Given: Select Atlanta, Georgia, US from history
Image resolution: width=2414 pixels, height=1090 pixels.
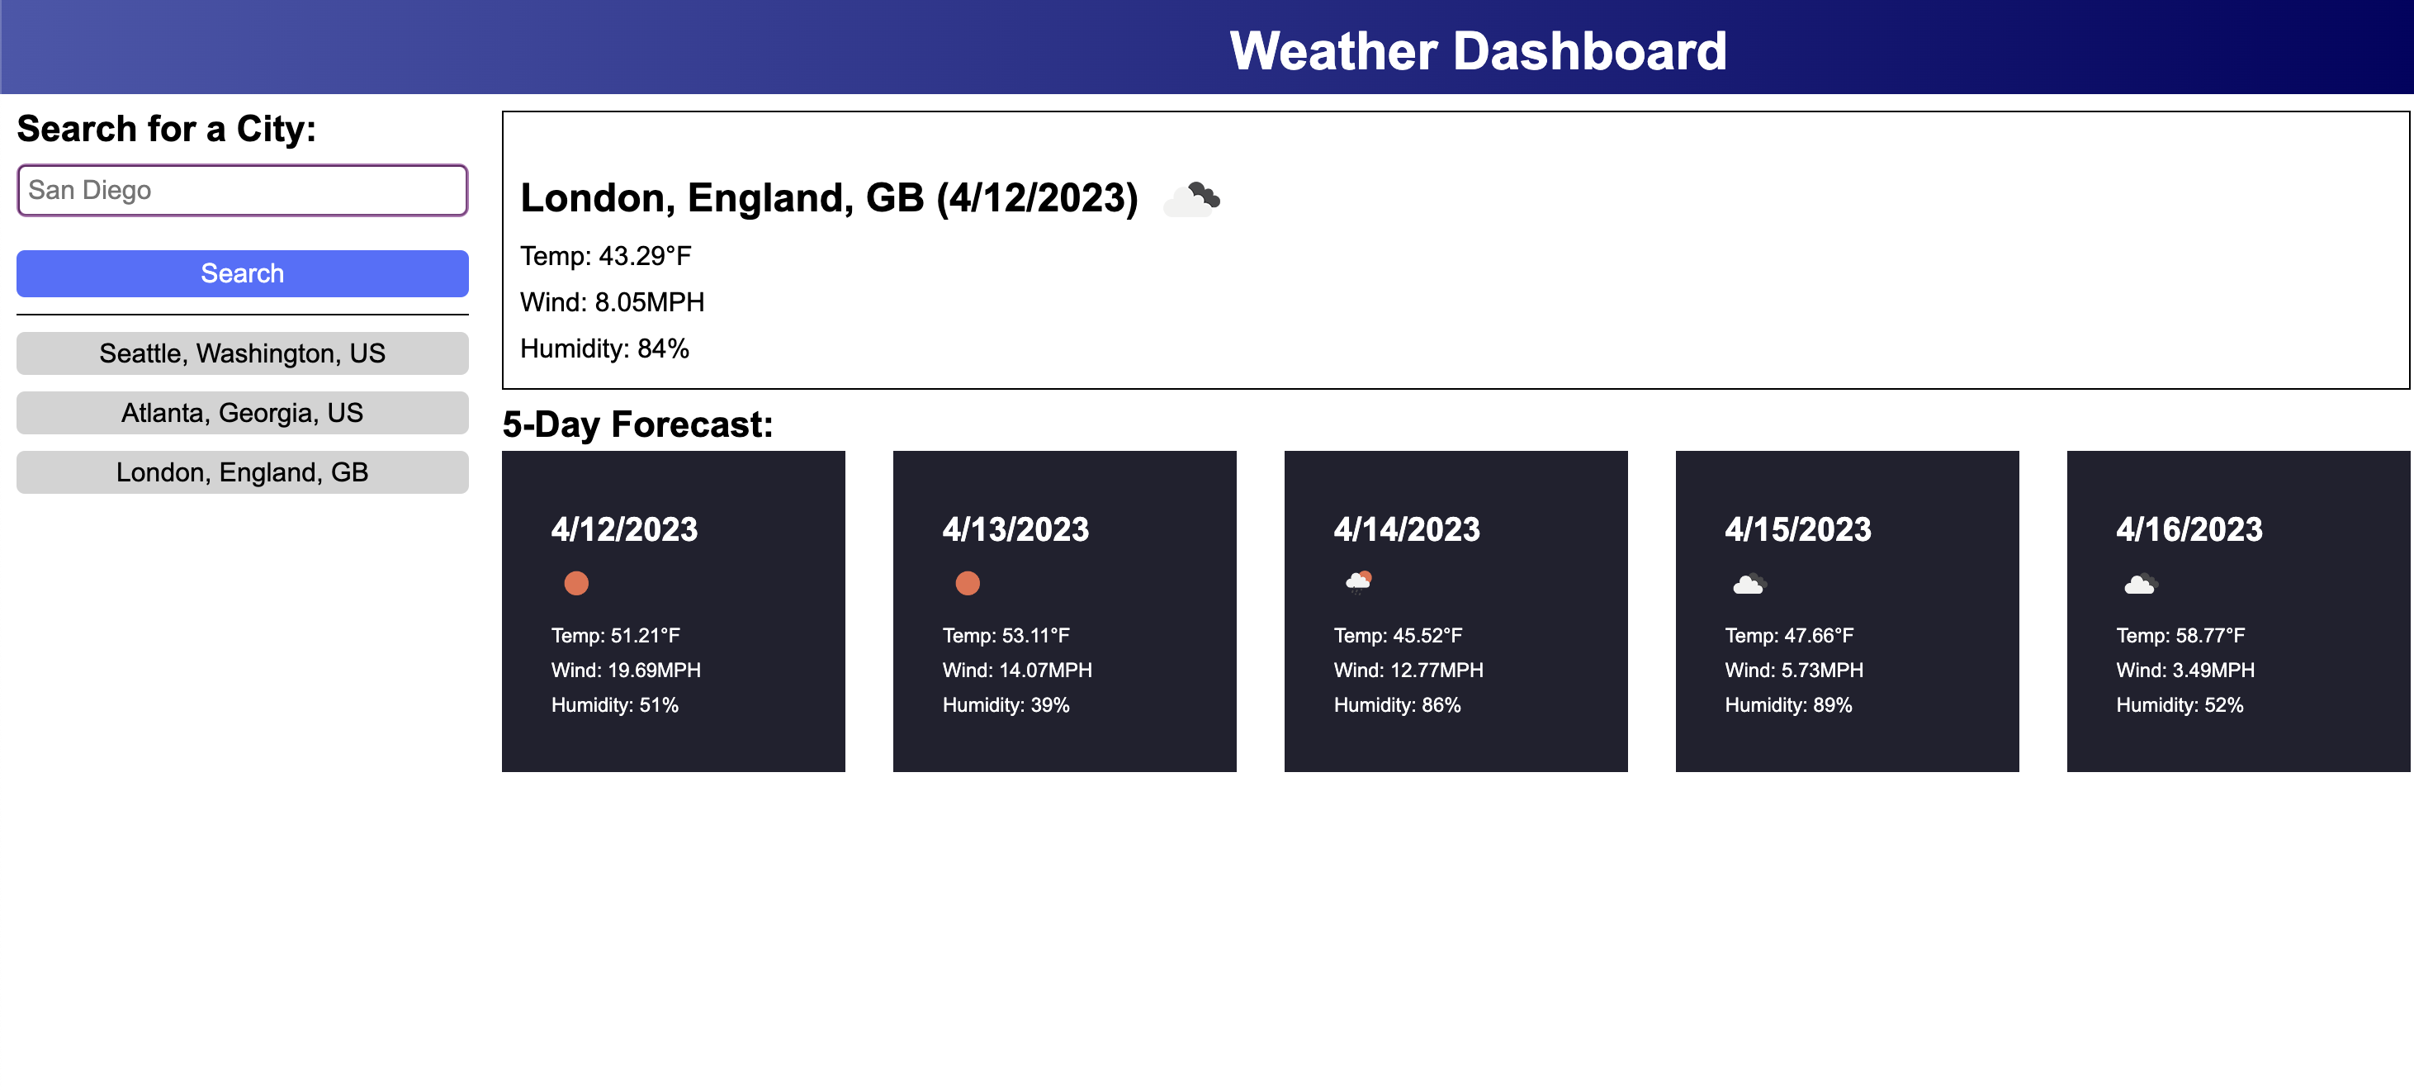Looking at the screenshot, I should (x=242, y=412).
